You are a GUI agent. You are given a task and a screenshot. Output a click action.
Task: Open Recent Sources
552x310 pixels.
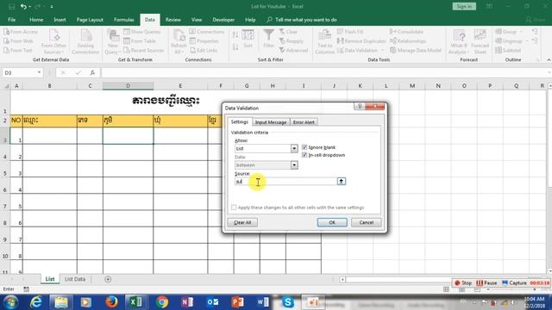coord(144,50)
